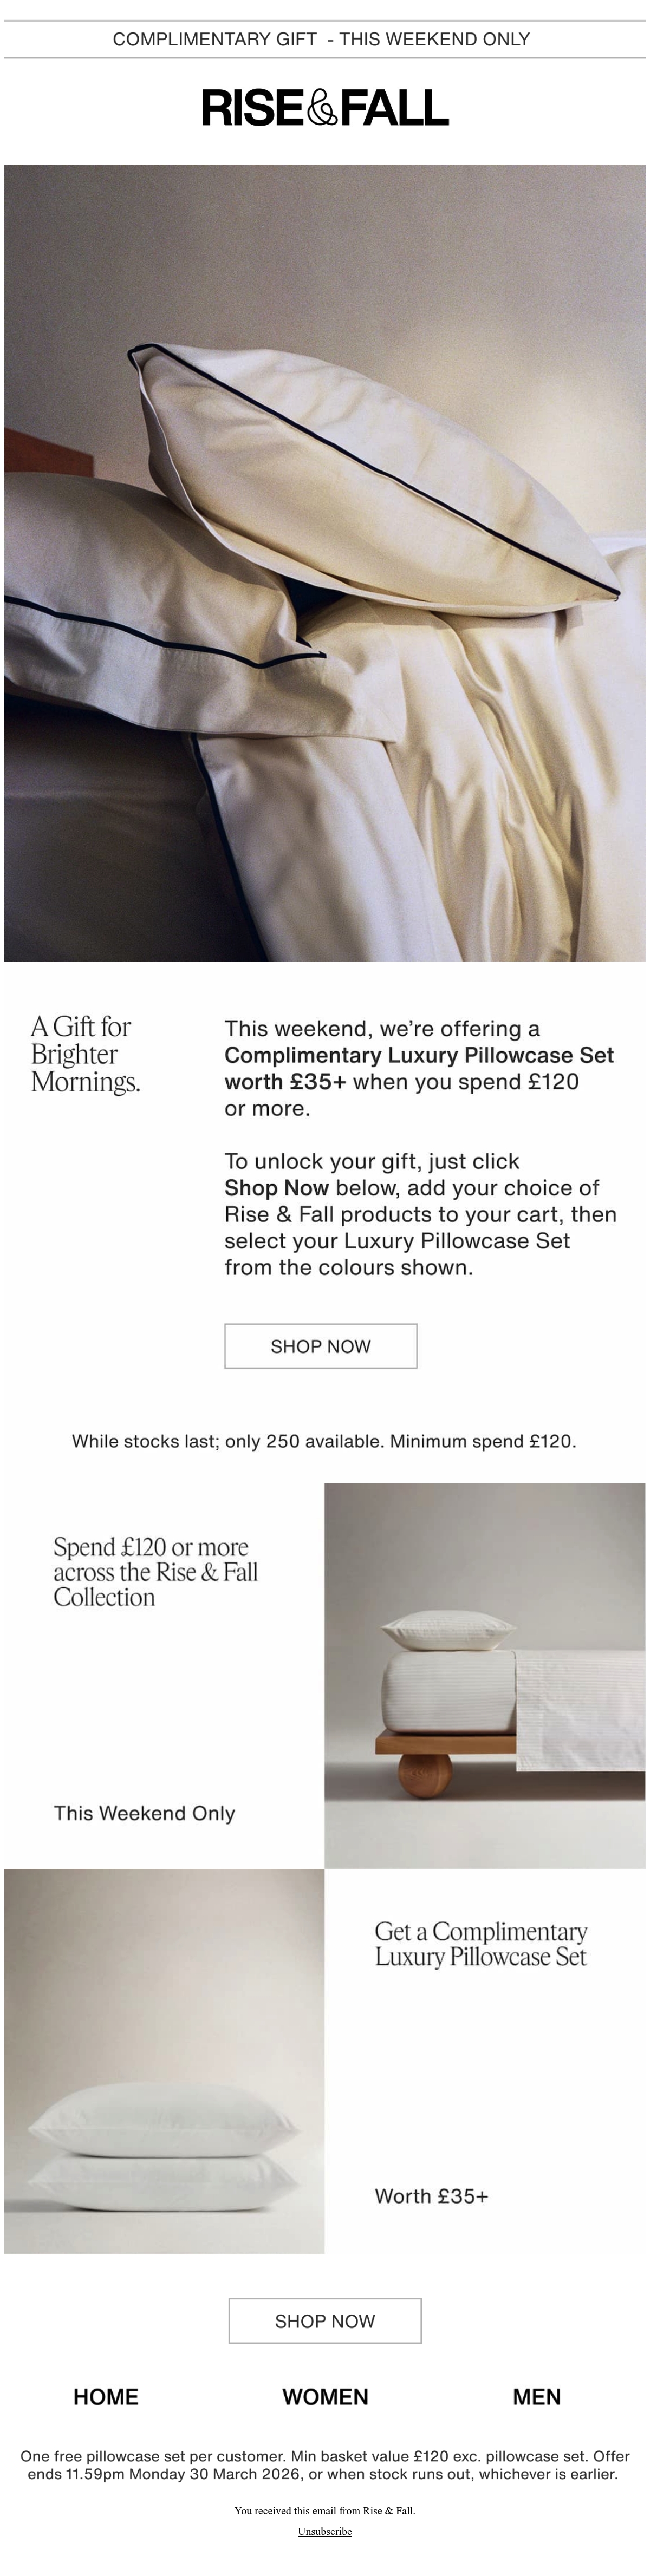The width and height of the screenshot is (650, 2576).
Task: Click the Unsubscribe link
Action: click(x=325, y=2531)
